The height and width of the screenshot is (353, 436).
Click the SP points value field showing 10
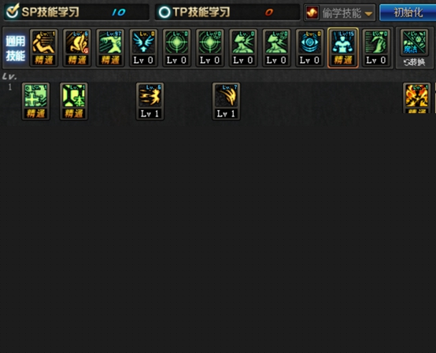[x=119, y=13]
